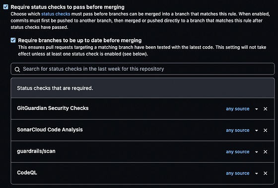The width and height of the screenshot is (278, 188).
Task: Open source dropdown arrow for GitGuardian Security Checks
Action: 256,109
